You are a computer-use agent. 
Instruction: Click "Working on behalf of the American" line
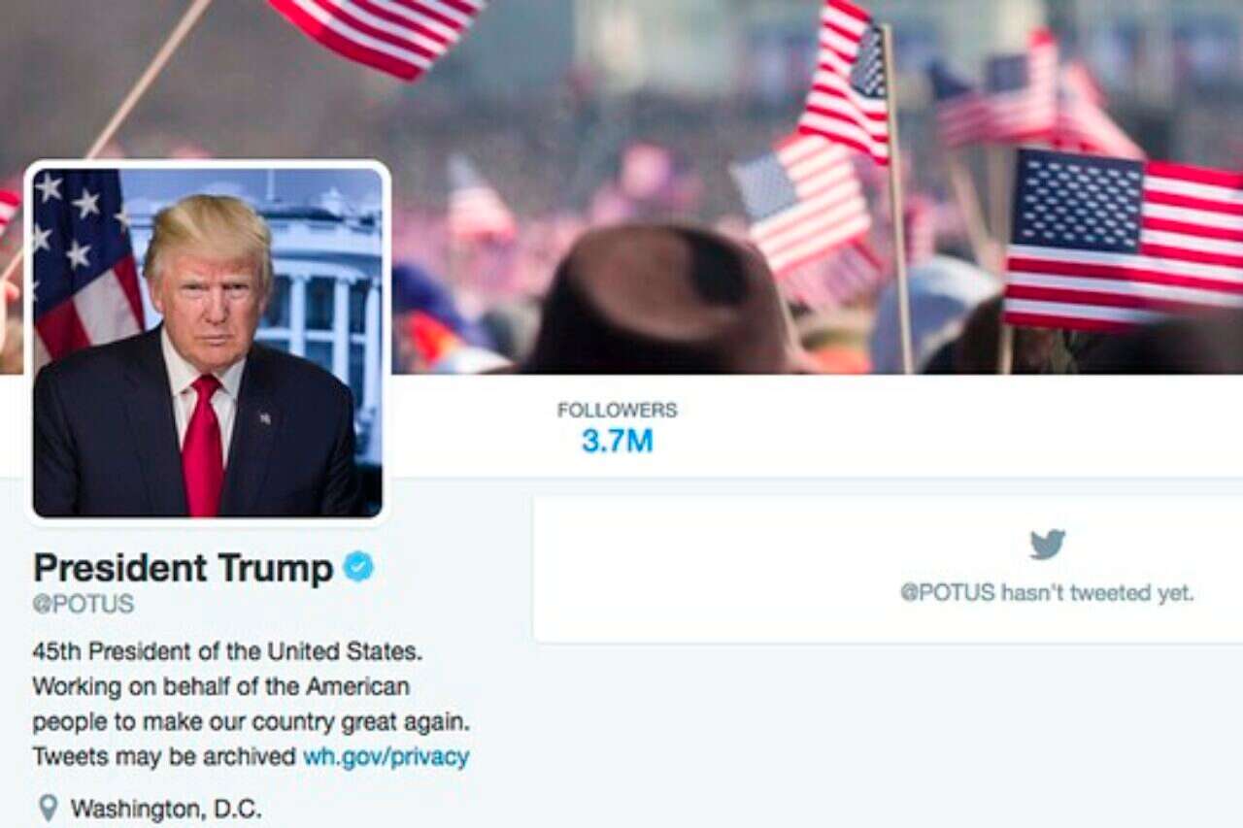pos(221,685)
